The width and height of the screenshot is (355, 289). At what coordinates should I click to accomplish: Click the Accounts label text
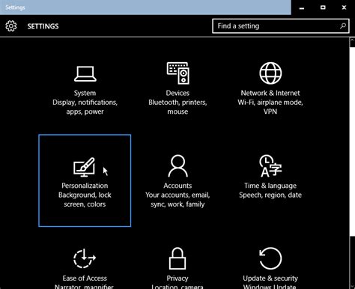pos(177,186)
